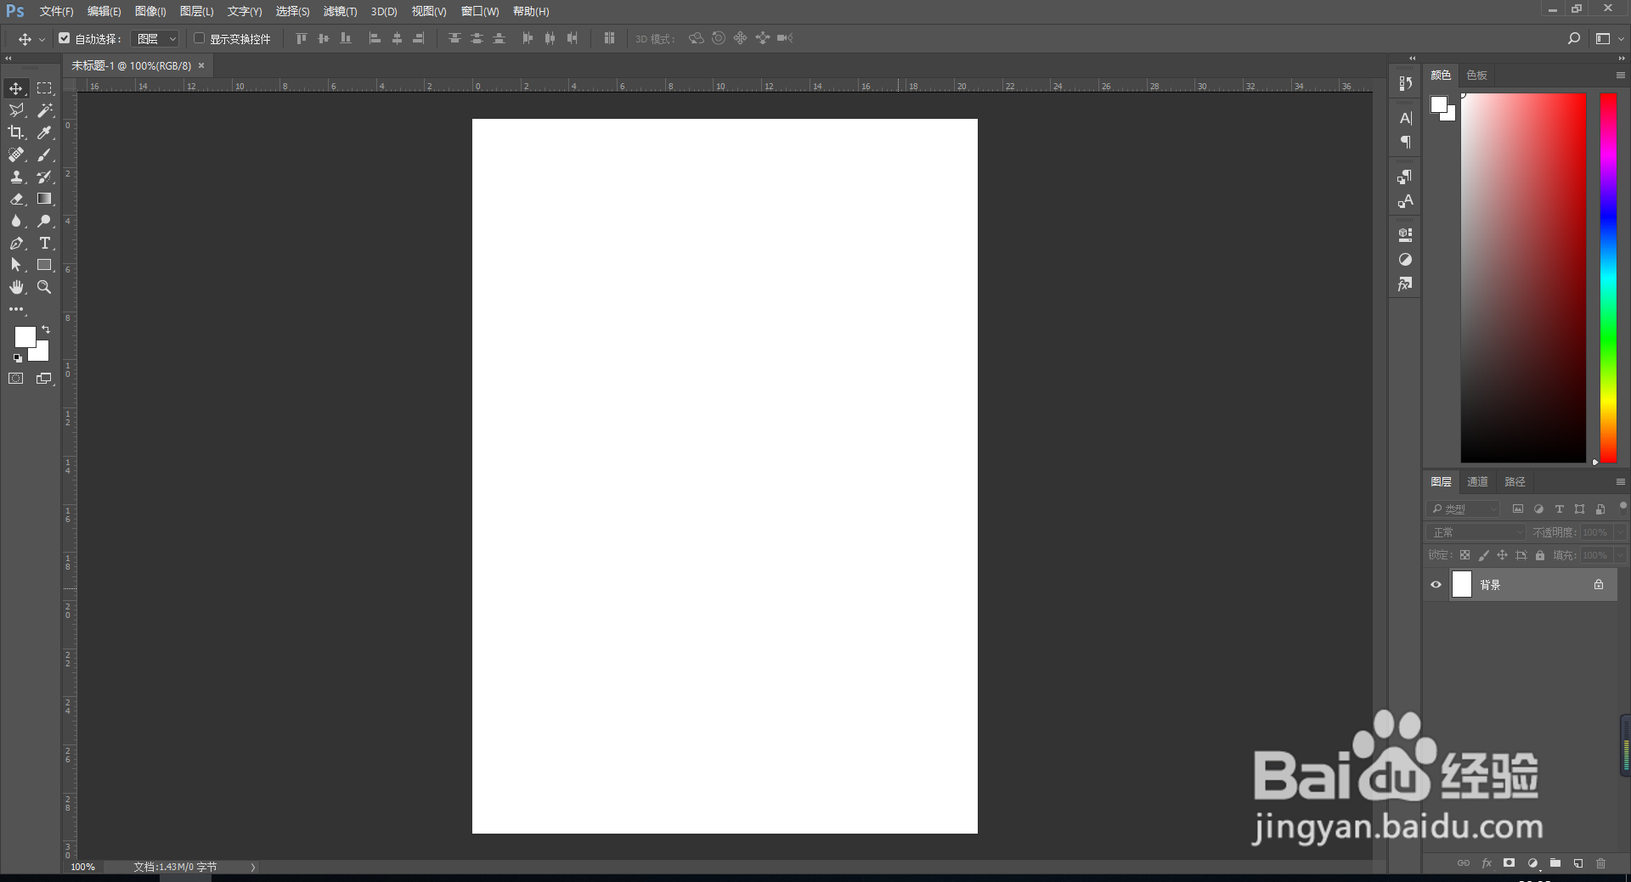1631x882 pixels.
Task: Swap foreground and background colors
Action: tap(46, 329)
